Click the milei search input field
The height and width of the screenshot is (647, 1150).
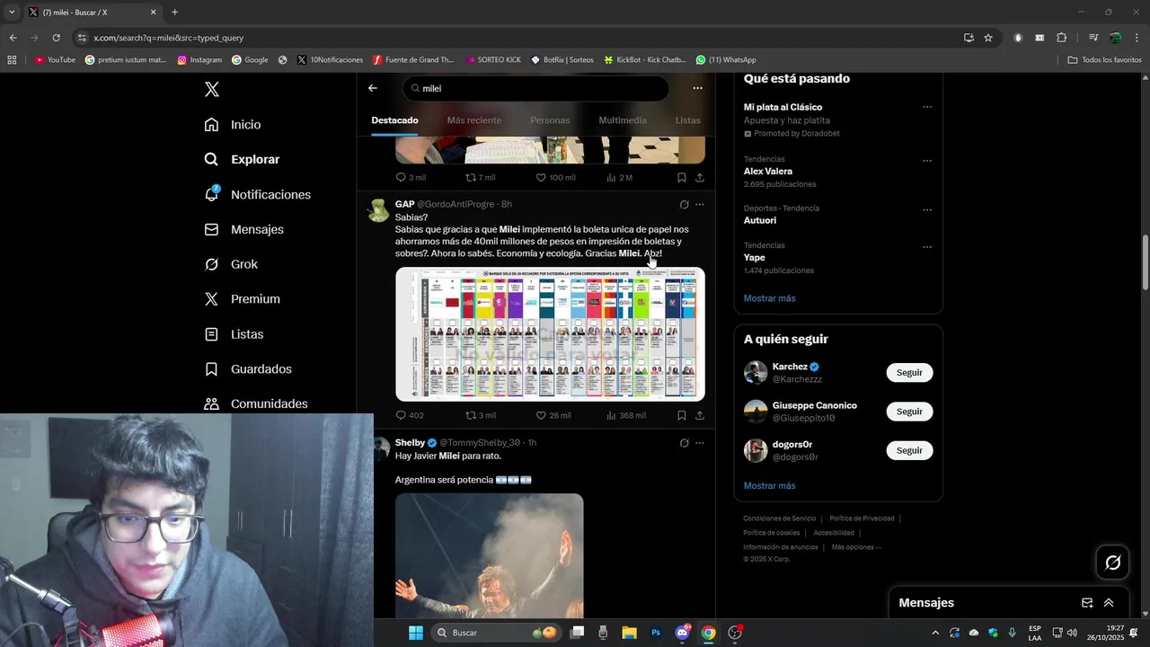click(535, 88)
